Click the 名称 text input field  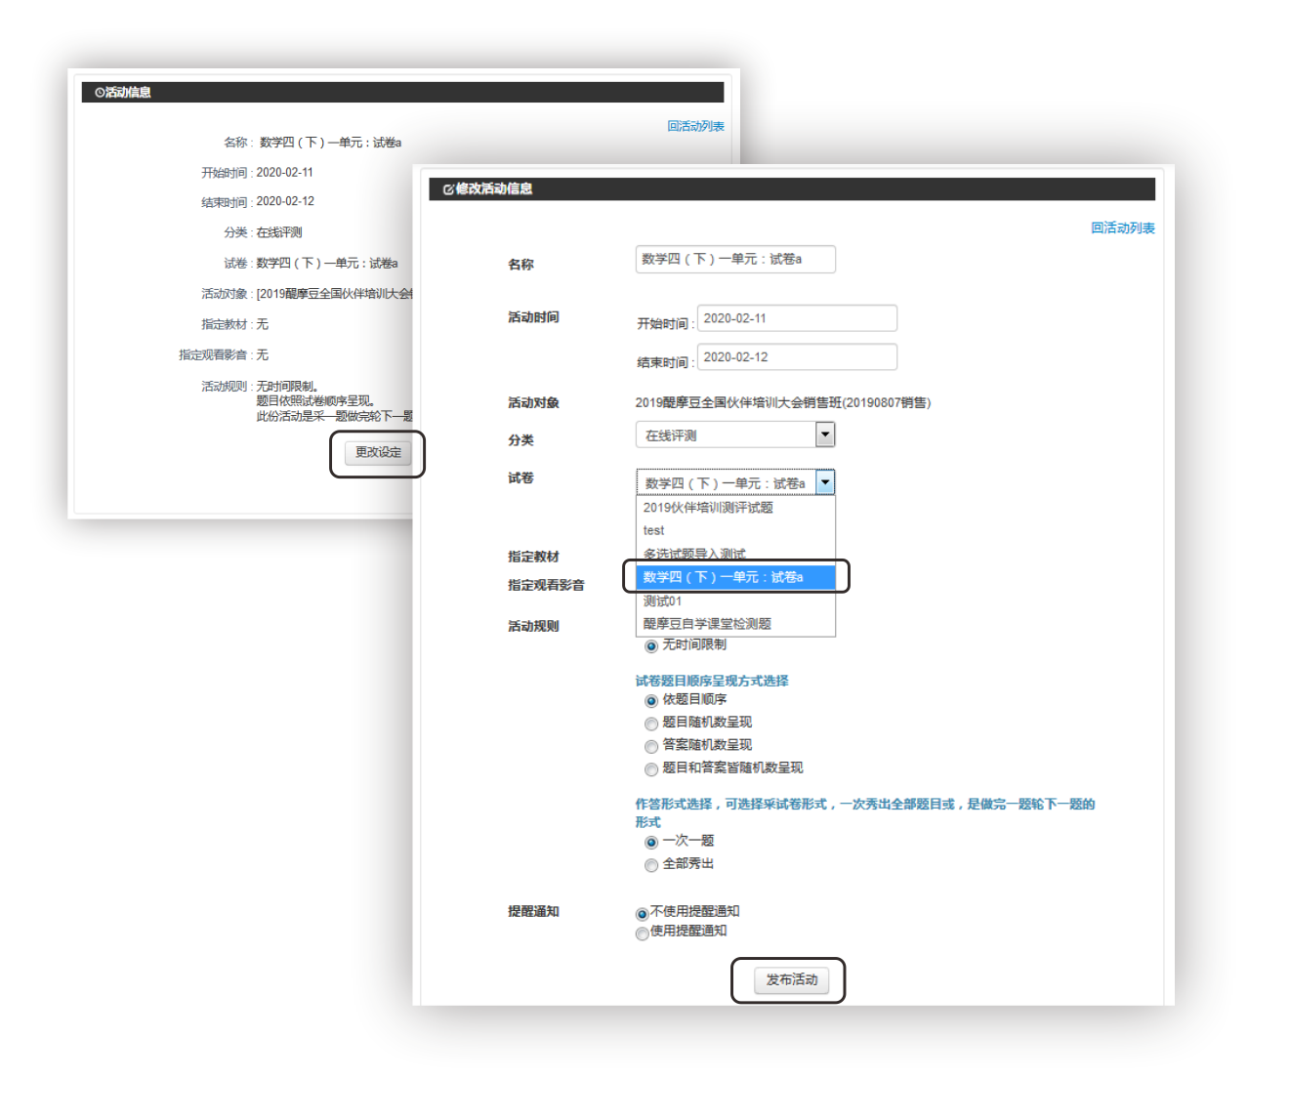[734, 260]
